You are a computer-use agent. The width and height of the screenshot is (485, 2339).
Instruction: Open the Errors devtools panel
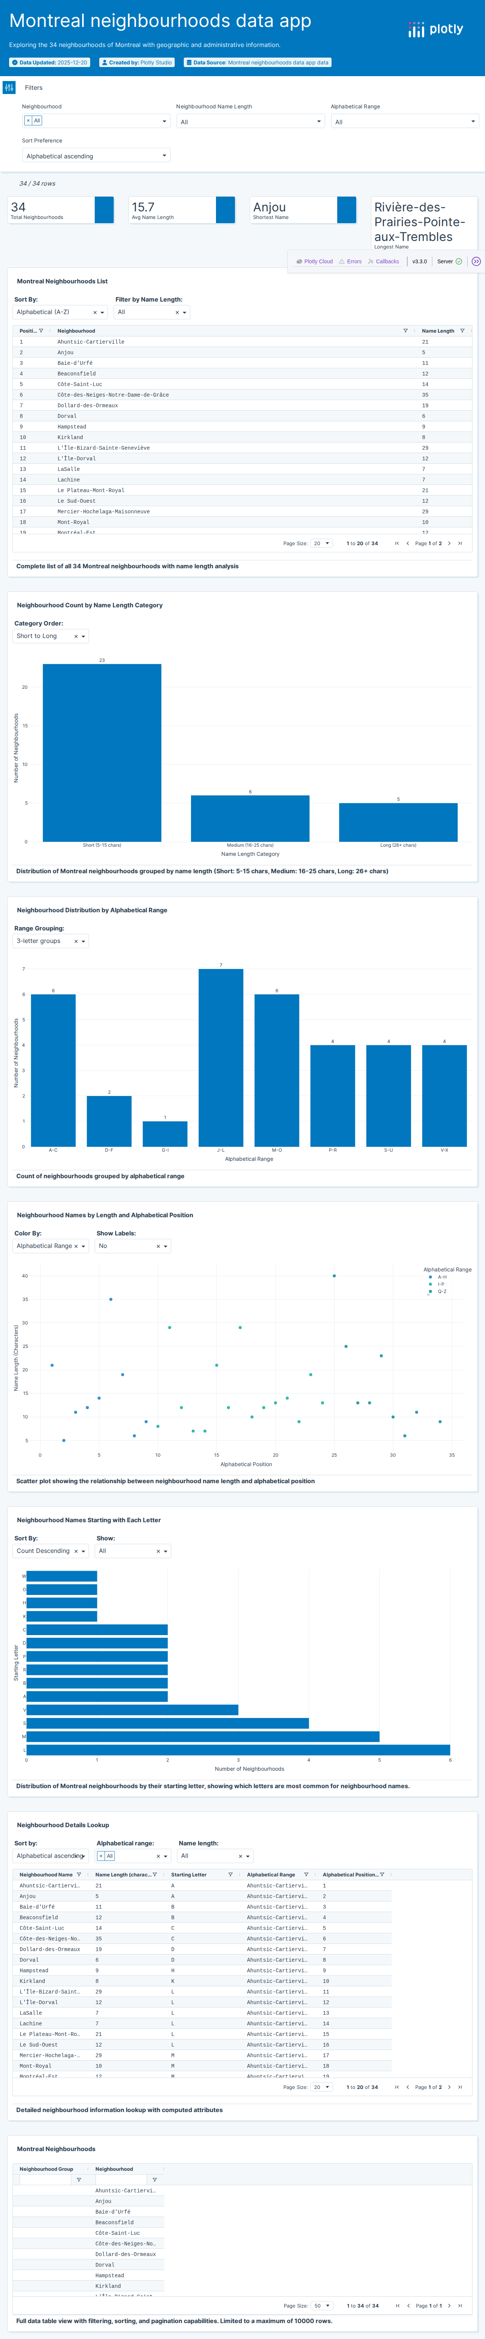pyautogui.click(x=350, y=261)
